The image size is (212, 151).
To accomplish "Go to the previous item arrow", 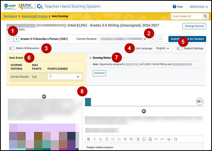I will 9,39.
